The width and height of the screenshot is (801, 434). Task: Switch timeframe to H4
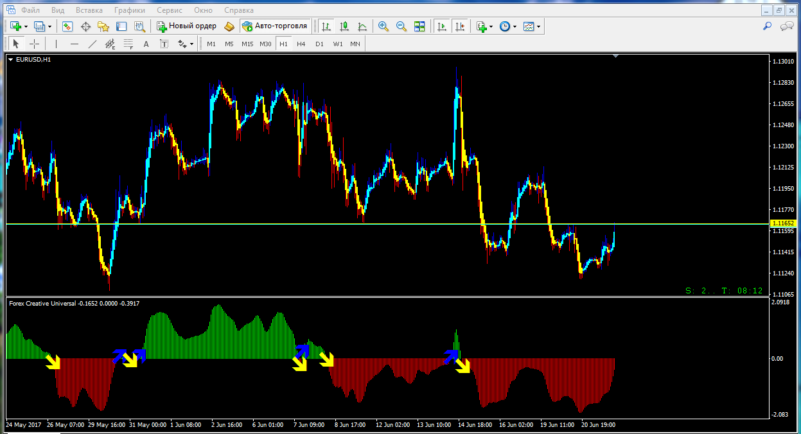301,44
